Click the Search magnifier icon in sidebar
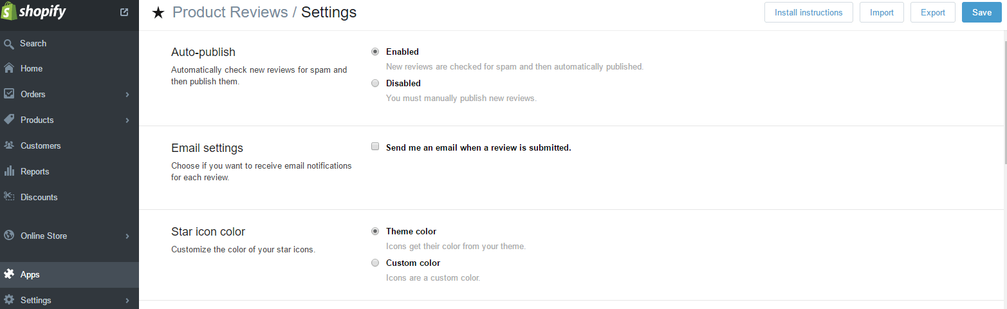 (x=9, y=44)
